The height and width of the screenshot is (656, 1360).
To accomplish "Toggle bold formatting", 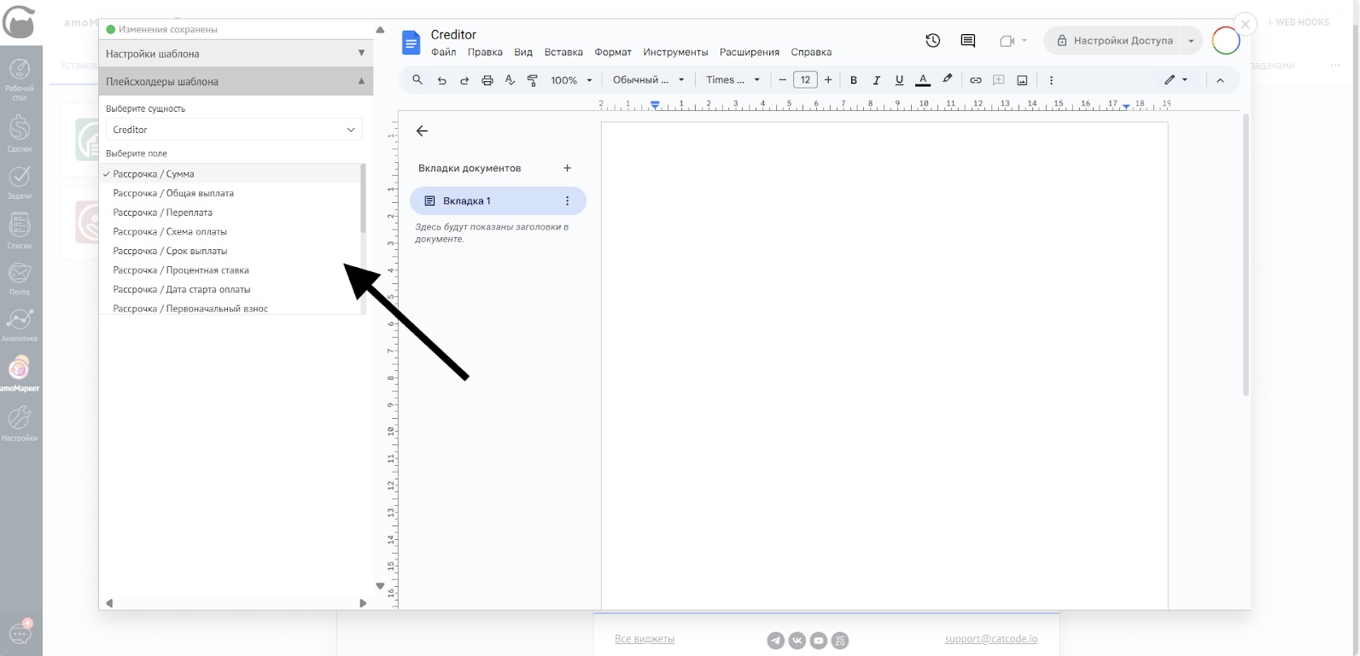I will coord(854,80).
